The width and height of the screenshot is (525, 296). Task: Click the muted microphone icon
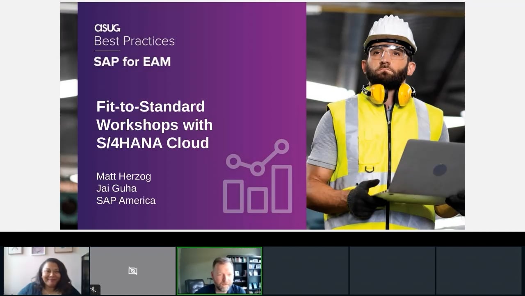(94, 290)
